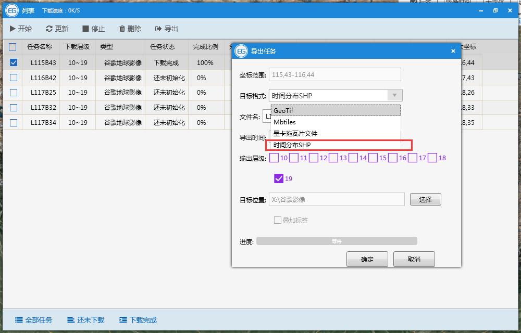The image size is (521, 333).
Task: Click the 进度 progress bar
Action: (336, 241)
